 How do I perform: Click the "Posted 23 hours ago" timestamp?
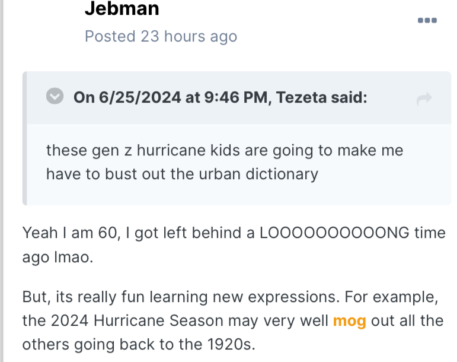click(161, 36)
